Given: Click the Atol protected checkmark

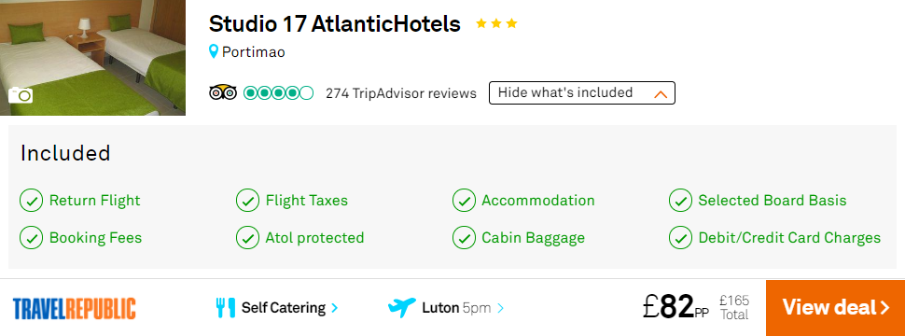Looking at the screenshot, I should (247, 238).
